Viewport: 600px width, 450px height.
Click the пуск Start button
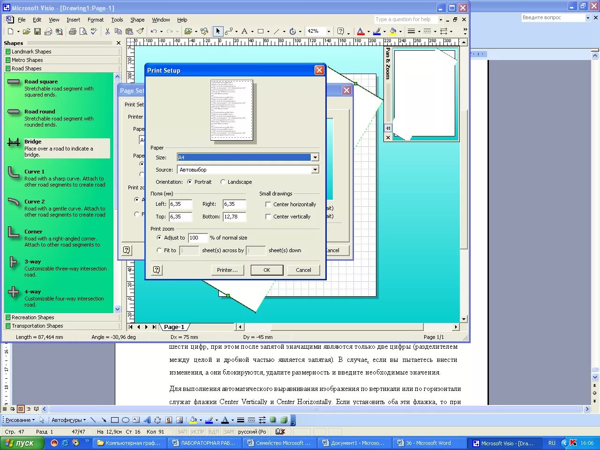click(22, 443)
